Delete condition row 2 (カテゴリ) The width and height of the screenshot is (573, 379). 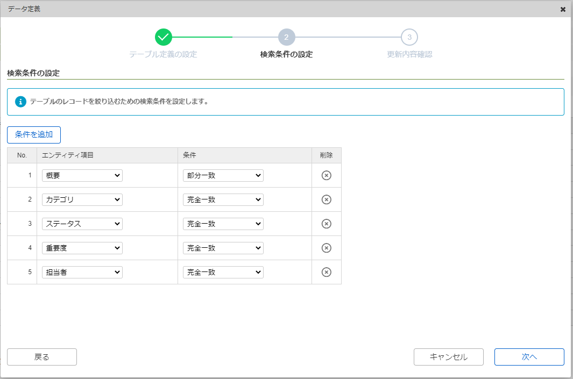327,199
